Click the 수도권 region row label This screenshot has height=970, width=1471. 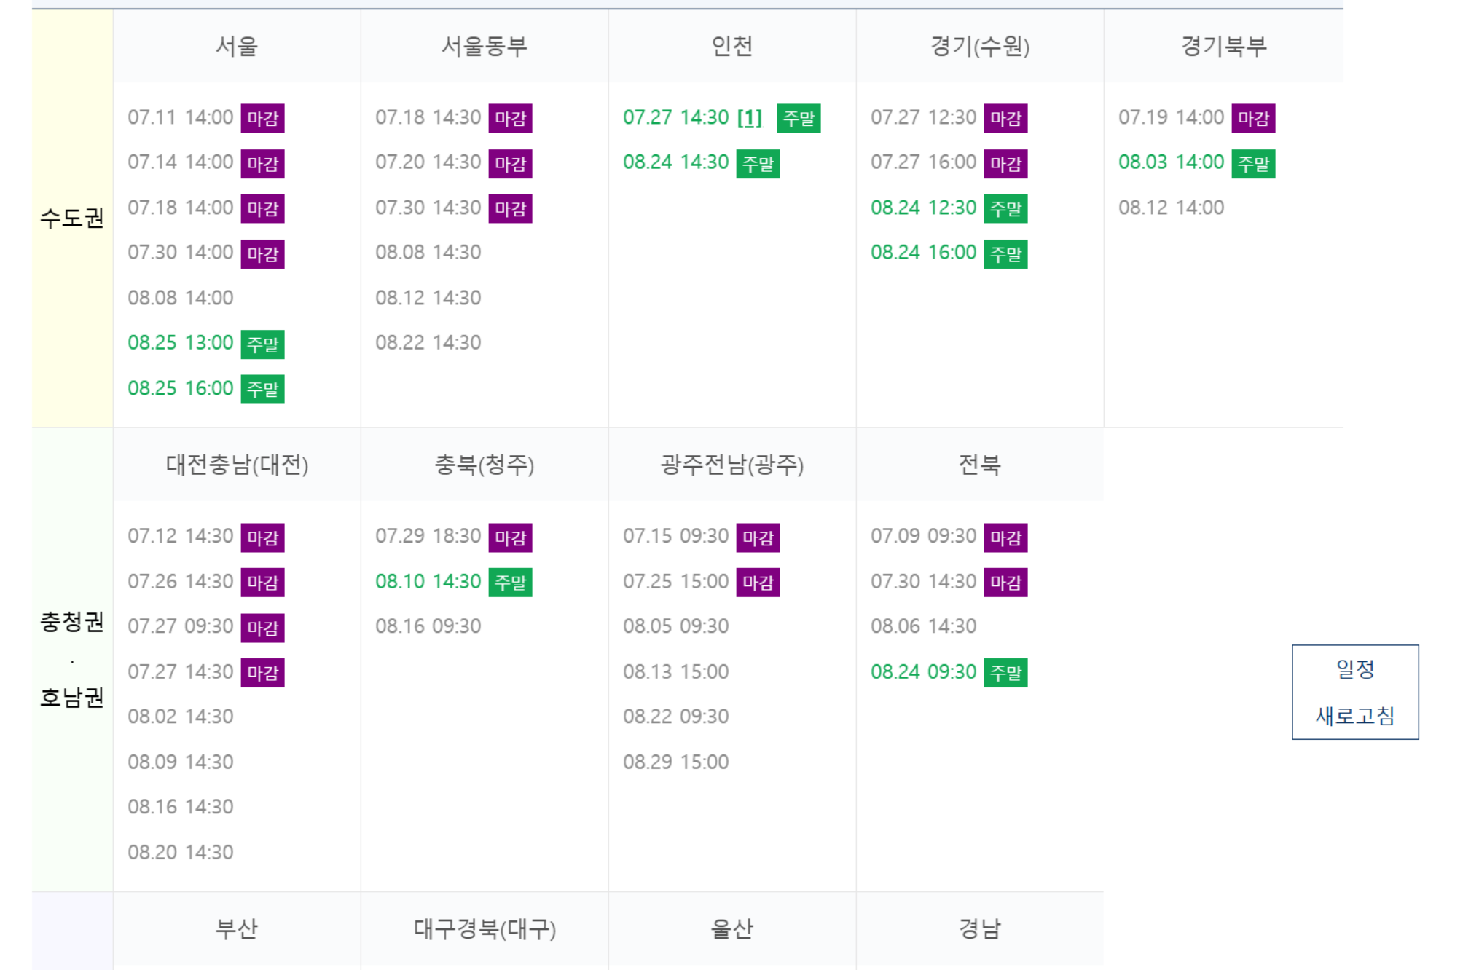click(71, 218)
